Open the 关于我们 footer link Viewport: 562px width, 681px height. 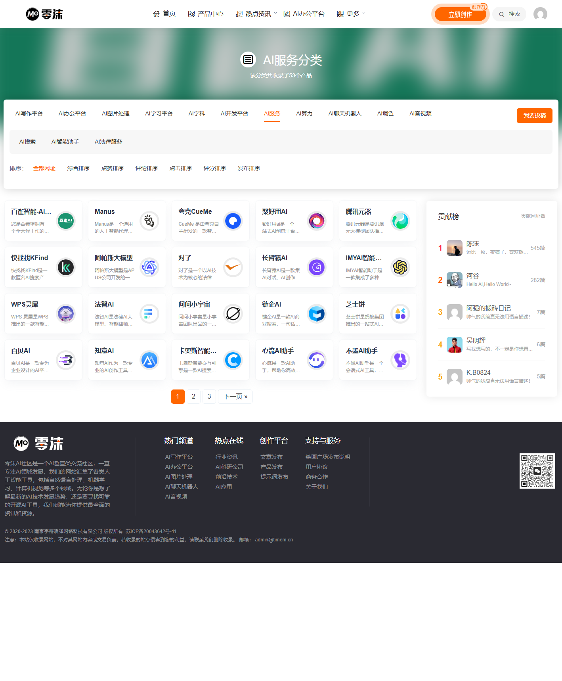click(316, 487)
